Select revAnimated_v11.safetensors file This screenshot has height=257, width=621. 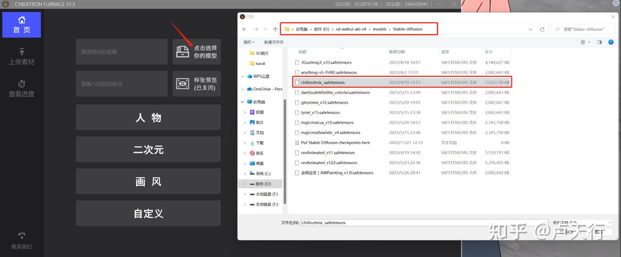[402, 153]
